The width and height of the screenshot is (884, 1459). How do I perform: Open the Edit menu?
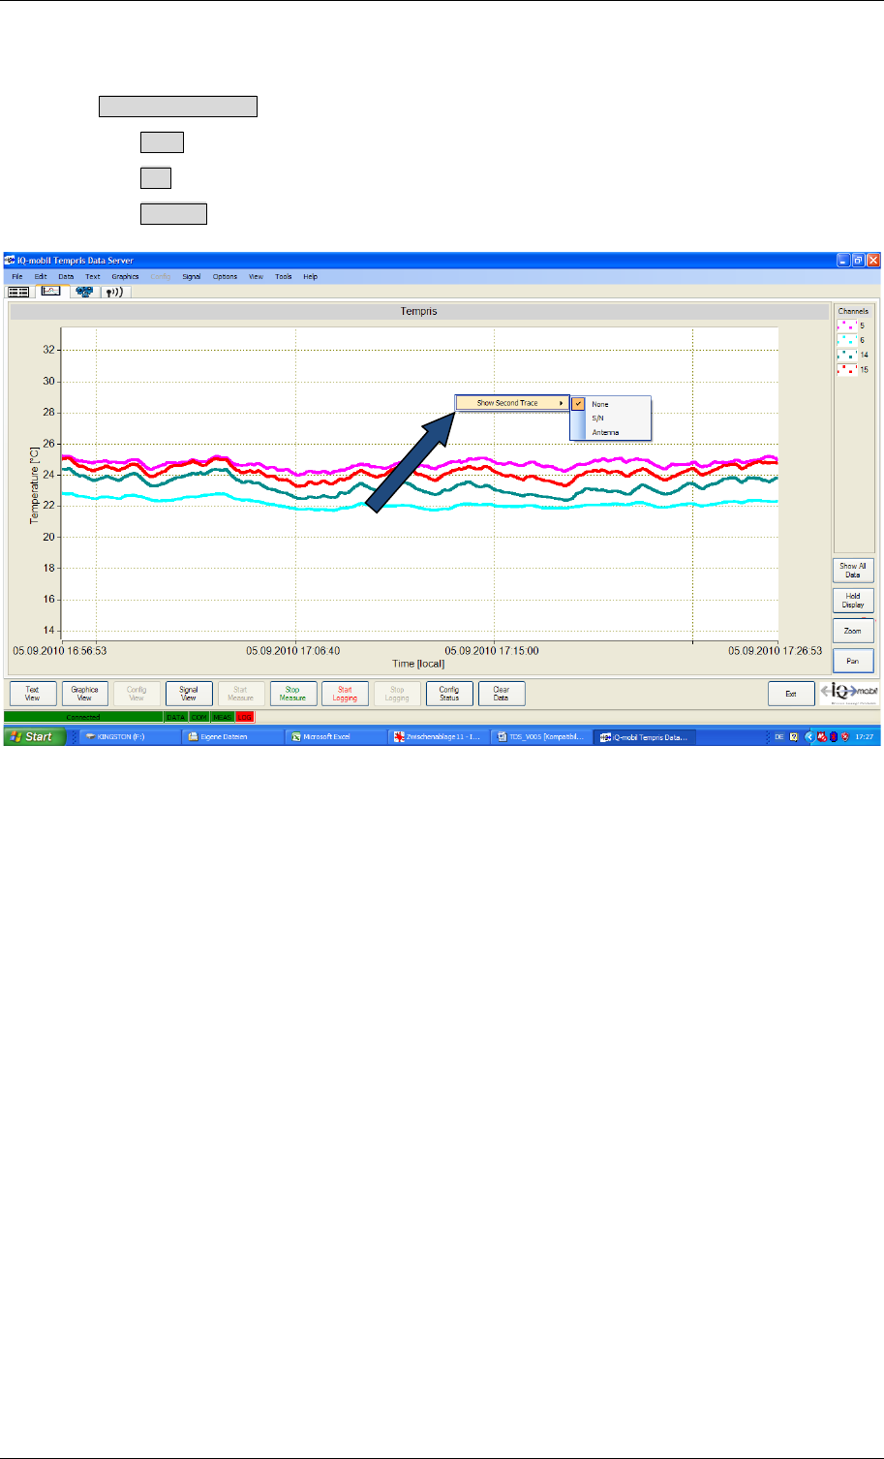coord(41,276)
